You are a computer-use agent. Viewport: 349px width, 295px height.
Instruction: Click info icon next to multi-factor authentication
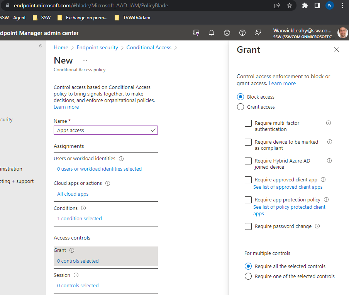[329, 123]
